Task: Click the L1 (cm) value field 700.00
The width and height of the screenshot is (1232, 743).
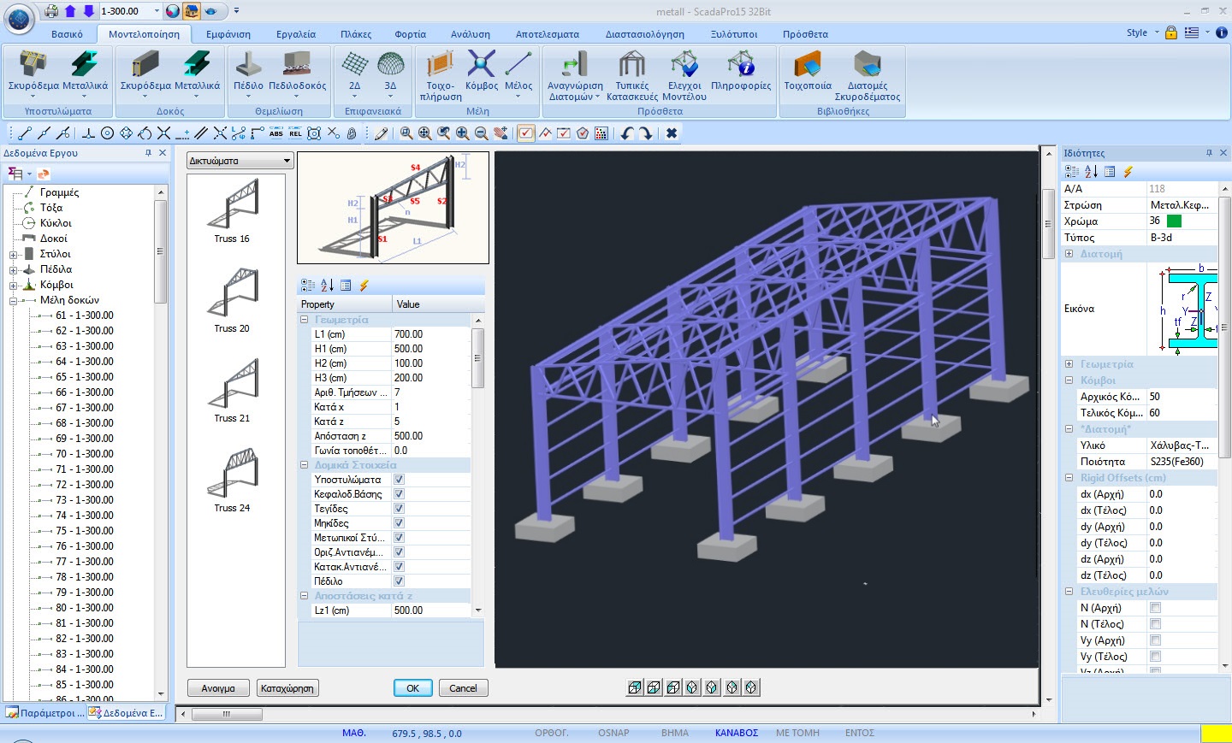Action: click(431, 334)
